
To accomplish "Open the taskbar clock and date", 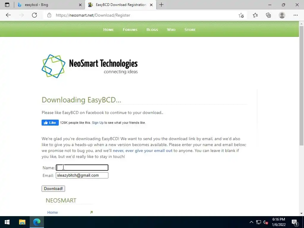I will (278, 222).
